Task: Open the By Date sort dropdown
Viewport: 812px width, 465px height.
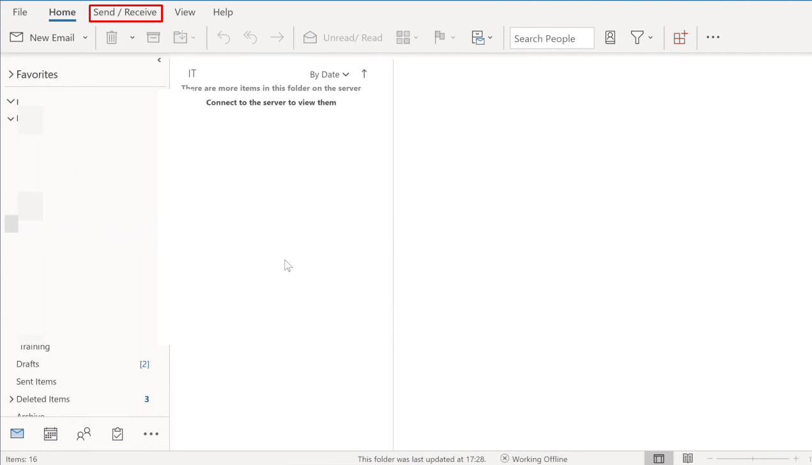Action: [x=330, y=75]
